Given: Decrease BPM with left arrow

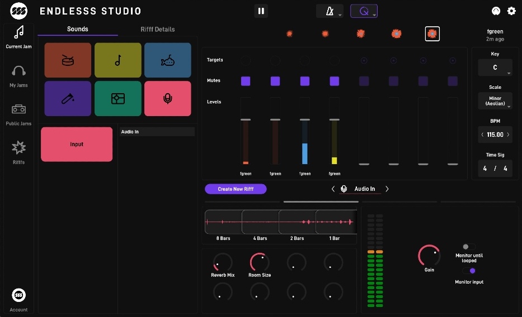Looking at the screenshot, I should pyautogui.click(x=482, y=135).
